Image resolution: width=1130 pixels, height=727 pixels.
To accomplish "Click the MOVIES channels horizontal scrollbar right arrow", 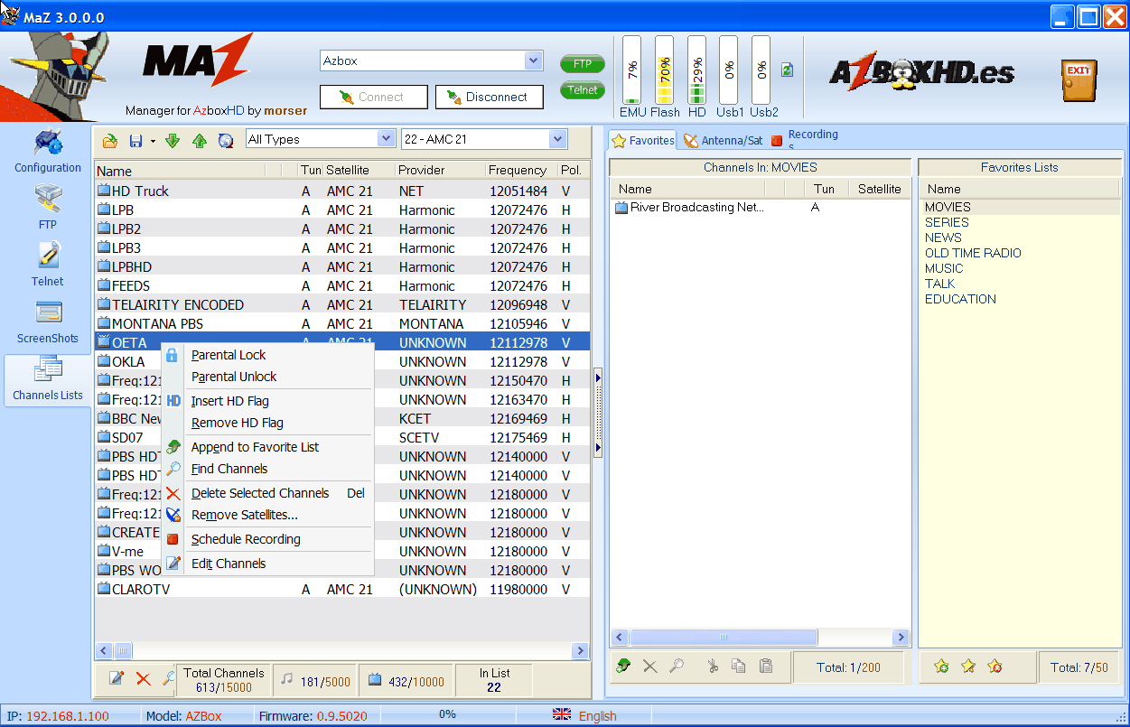I will (x=900, y=637).
